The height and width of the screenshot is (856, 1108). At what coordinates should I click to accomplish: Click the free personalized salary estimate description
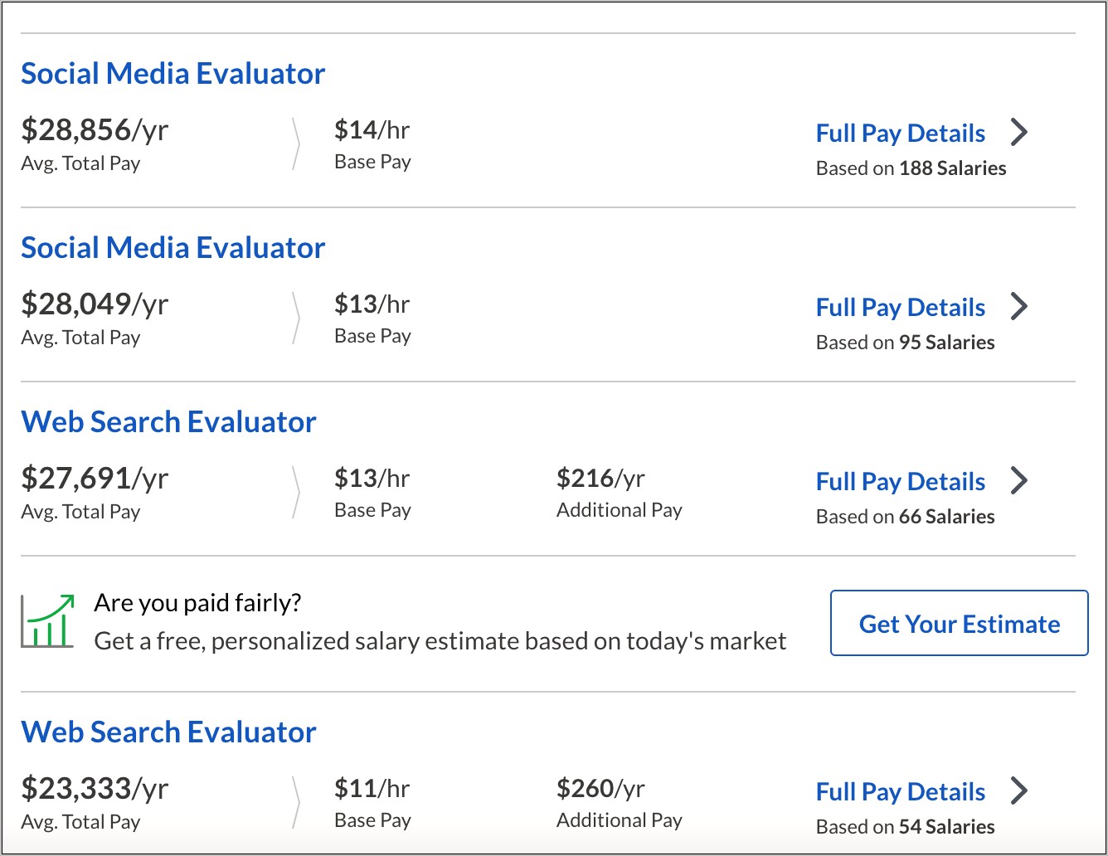point(440,641)
